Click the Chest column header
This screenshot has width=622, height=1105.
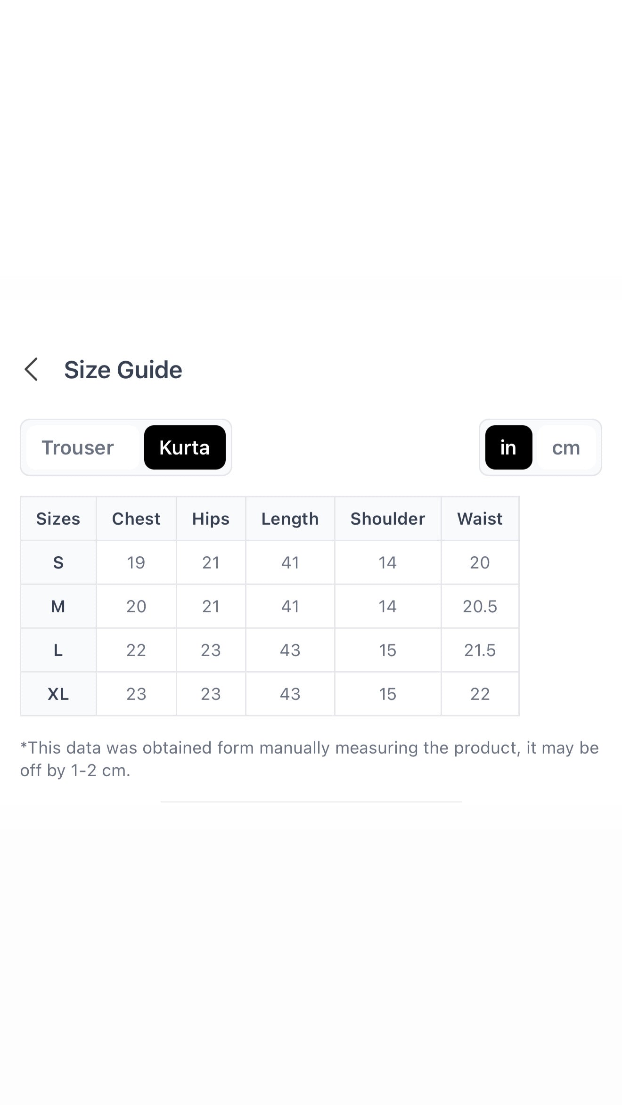click(x=136, y=519)
